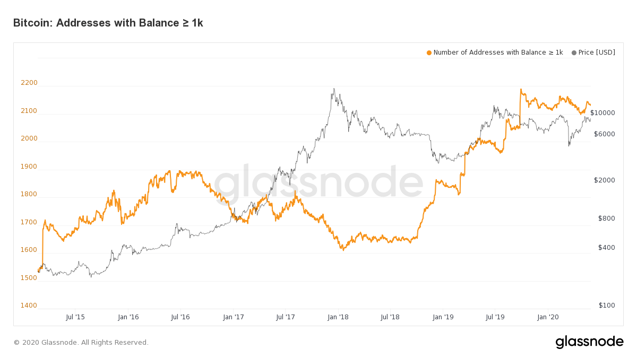Click the $10000 price axis label
The height and width of the screenshot is (358, 637).
[x=602, y=113]
